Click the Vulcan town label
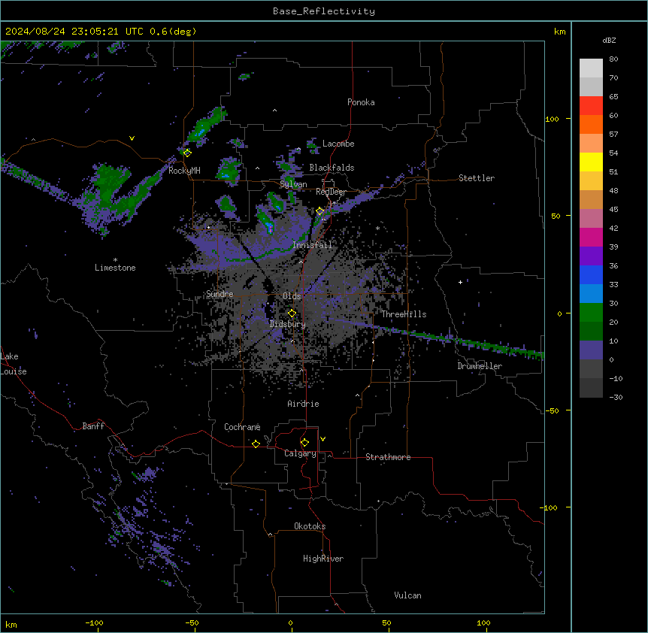Viewport: 648px width, 633px height. [408, 595]
